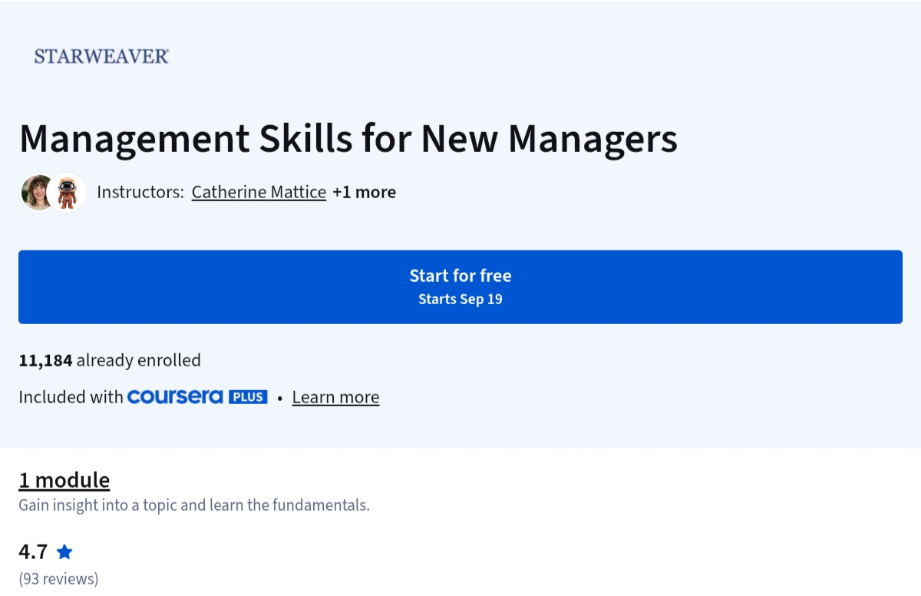Image resolution: width=921 pixels, height=596 pixels.
Task: Click the blue star rating icon
Action: [64, 551]
